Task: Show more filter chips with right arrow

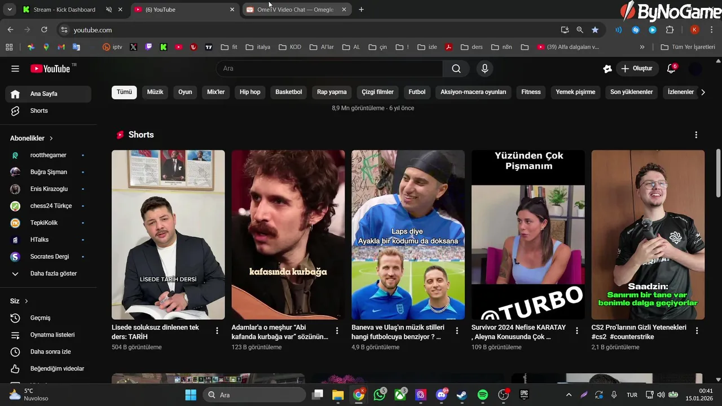Action: tap(703, 92)
